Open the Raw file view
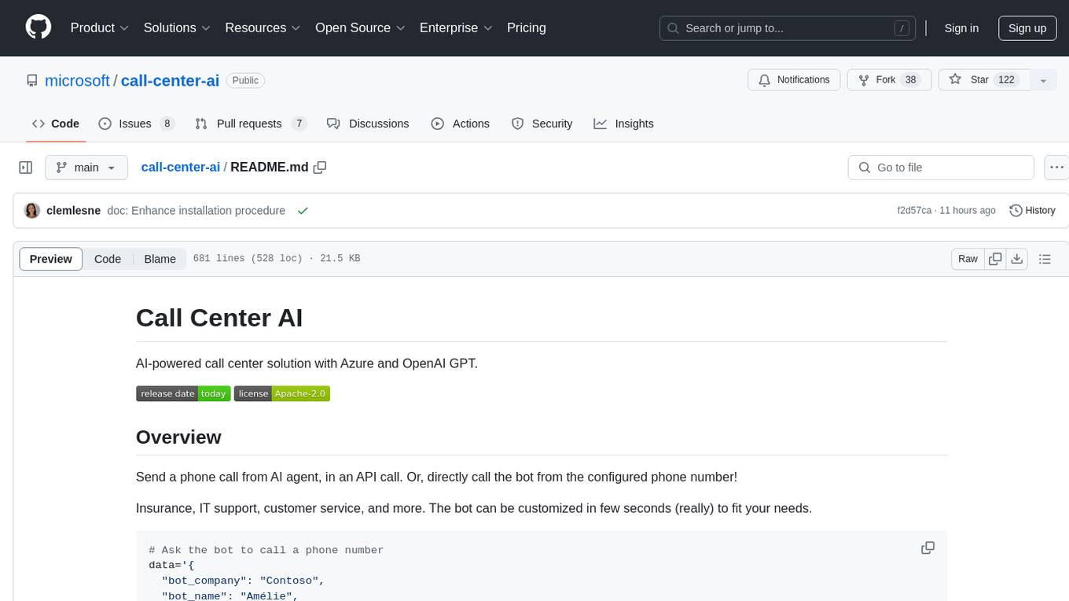Viewport: 1069px width, 601px height. tap(968, 259)
